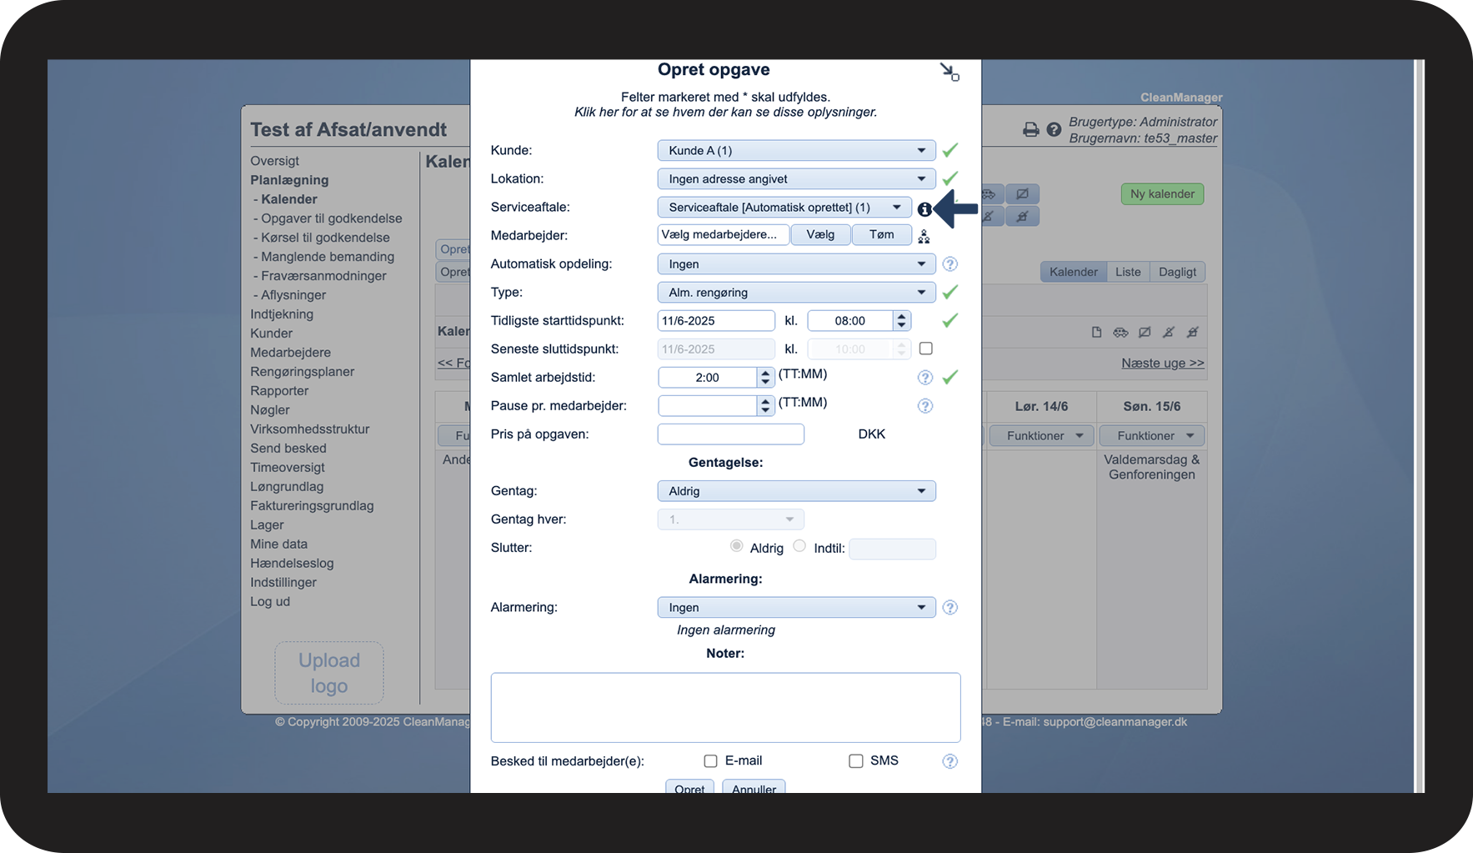Show help for the Alarmering dropdown

[x=949, y=608]
